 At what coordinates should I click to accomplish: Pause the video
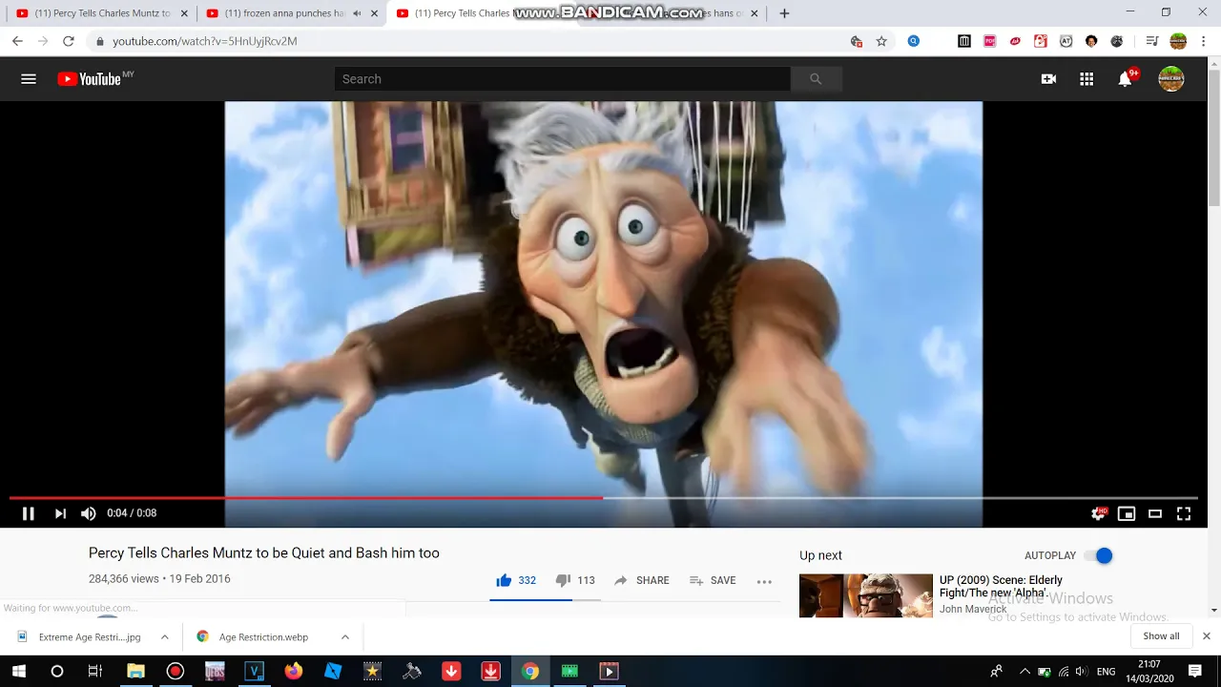point(29,513)
